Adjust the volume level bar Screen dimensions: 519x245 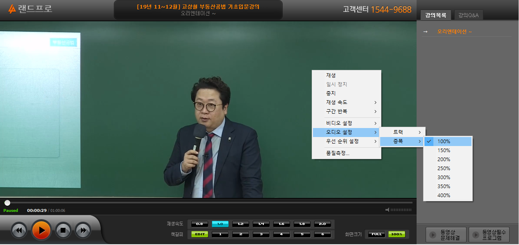tap(401, 210)
